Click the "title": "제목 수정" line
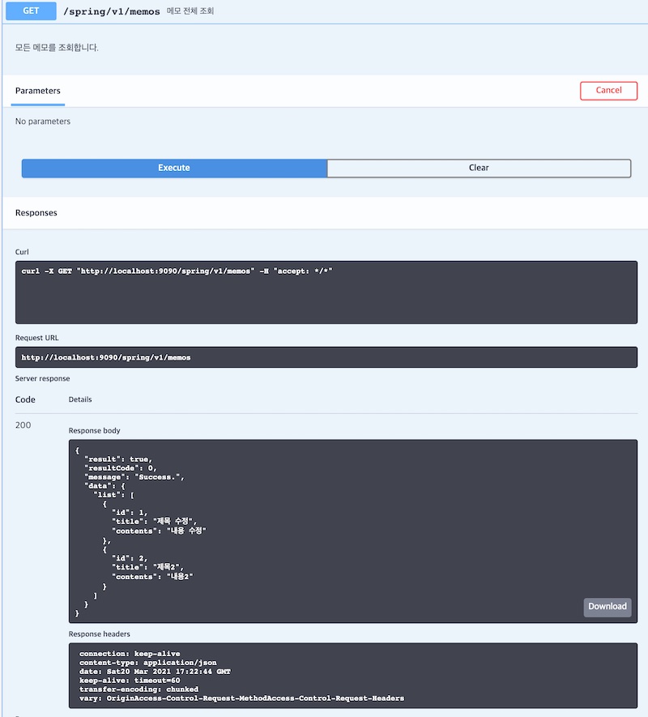The image size is (648, 717). point(154,521)
